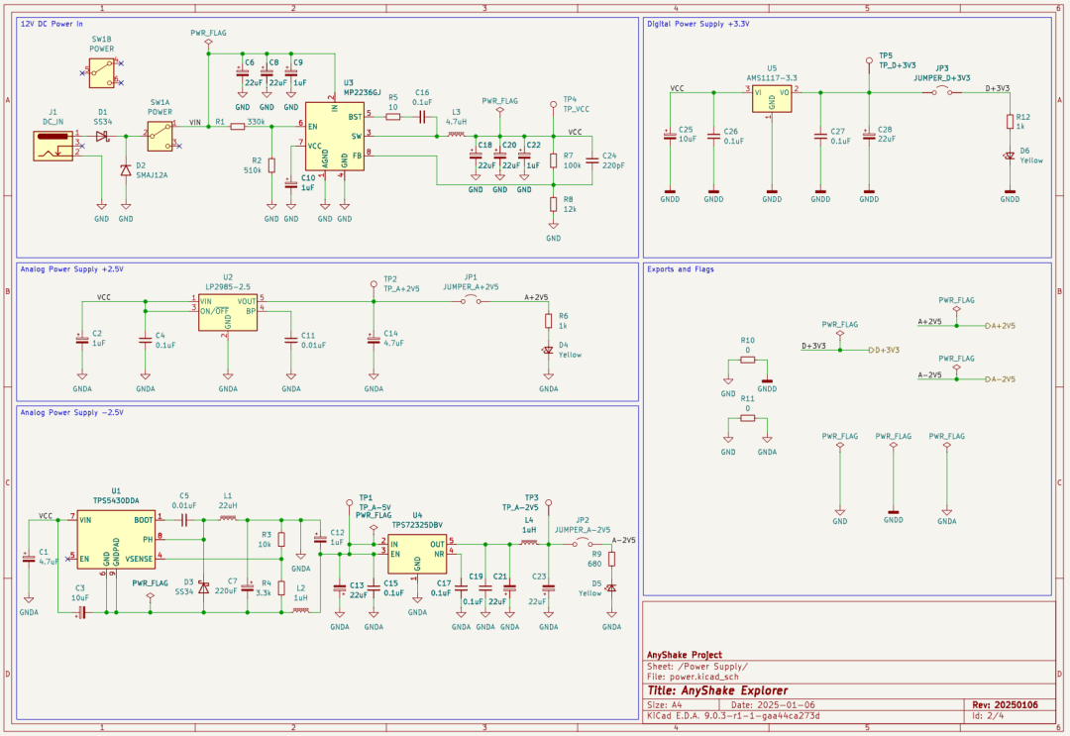Select the 10uF capacitor C25
Viewport: 1070px width, 736px height.
[x=670, y=137]
